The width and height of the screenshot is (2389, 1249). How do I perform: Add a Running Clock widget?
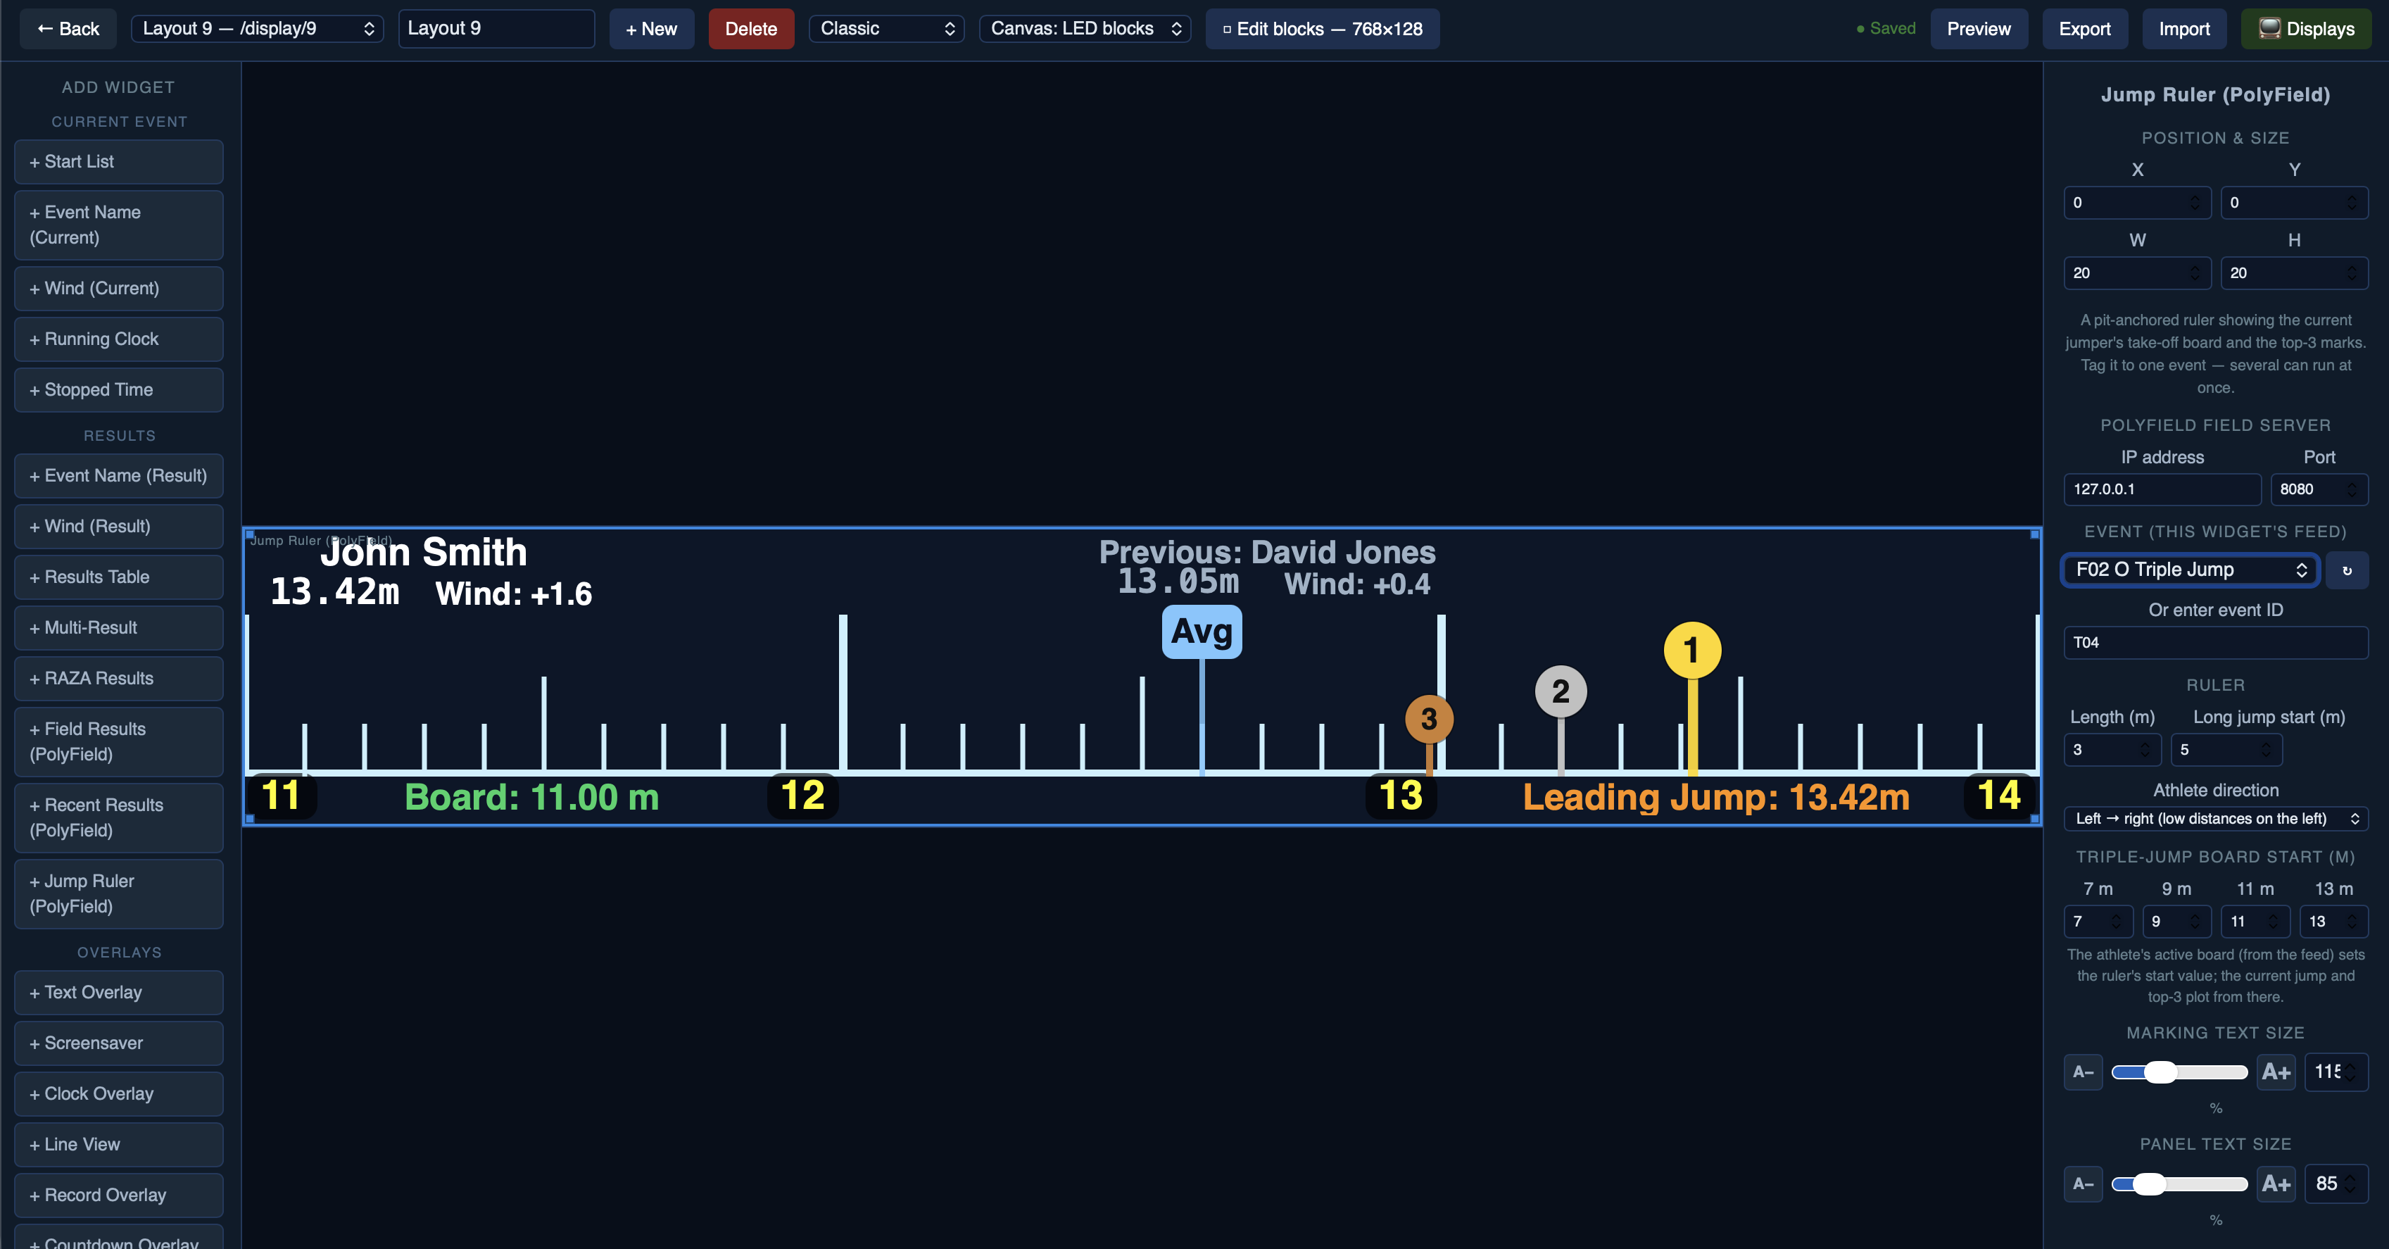pyautogui.click(x=119, y=339)
